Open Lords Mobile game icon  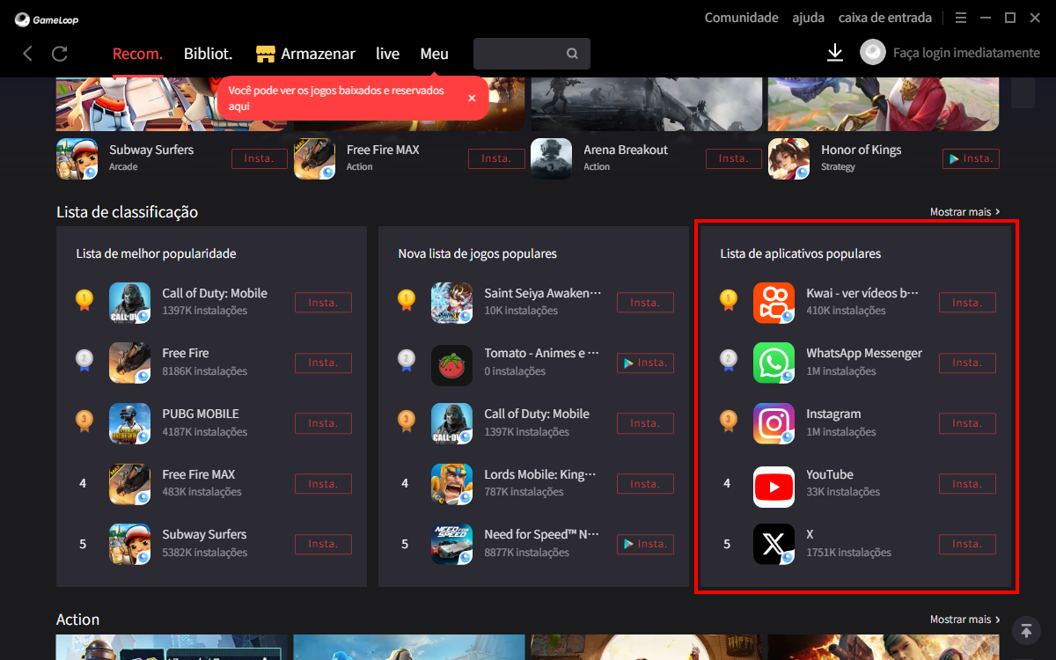(x=451, y=484)
